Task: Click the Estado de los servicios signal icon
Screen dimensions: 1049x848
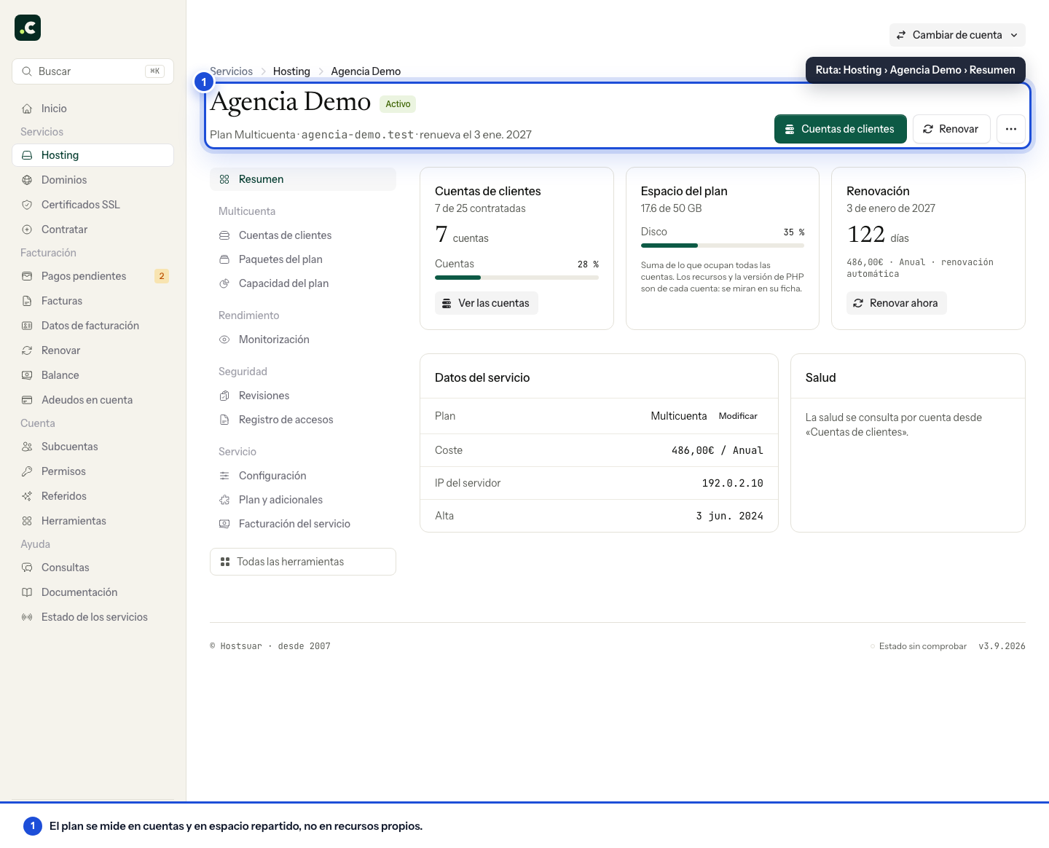Action: (x=27, y=617)
